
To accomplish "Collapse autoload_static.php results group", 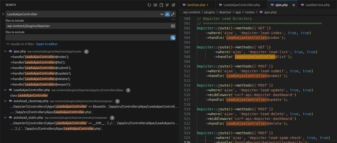I will click(x=6, y=118).
